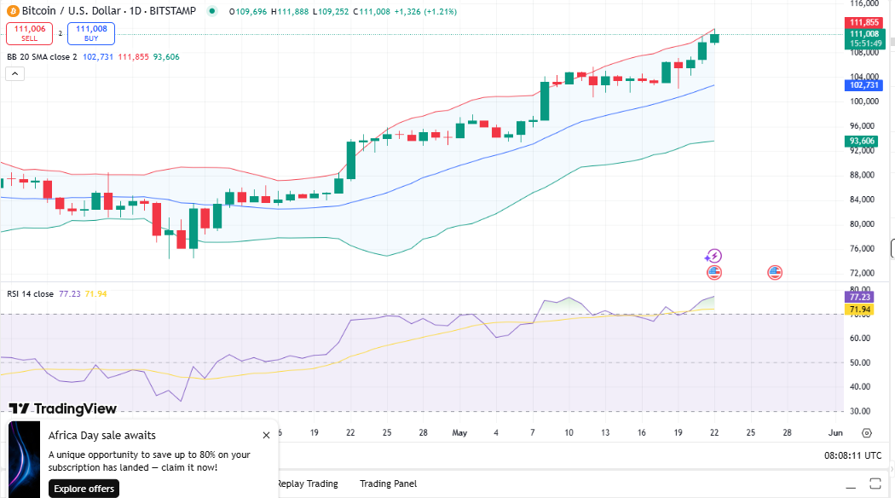Click the red 111,855 upper band price label
Image resolution: width=895 pixels, height=498 pixels.
(x=864, y=22)
